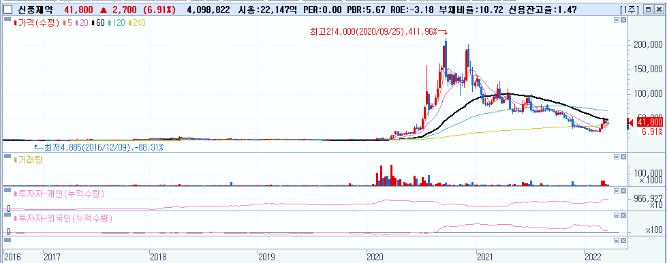
Task: Click the 투자자-외국인(누적수량) indicator label
Action: coord(63,219)
